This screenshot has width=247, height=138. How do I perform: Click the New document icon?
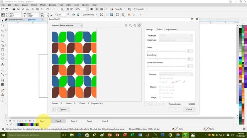click(x=3, y=9)
